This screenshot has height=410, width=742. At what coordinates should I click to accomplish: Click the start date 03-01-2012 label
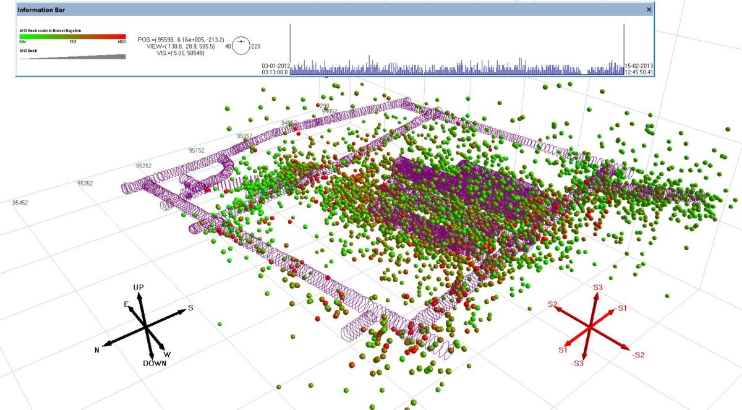[x=276, y=66]
